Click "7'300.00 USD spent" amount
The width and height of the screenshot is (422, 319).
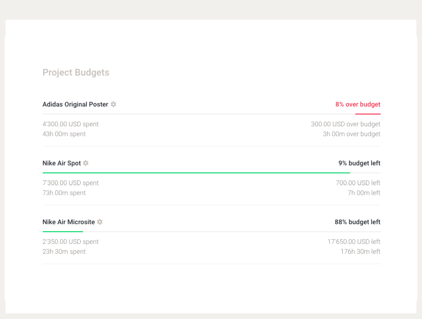pyautogui.click(x=70, y=182)
